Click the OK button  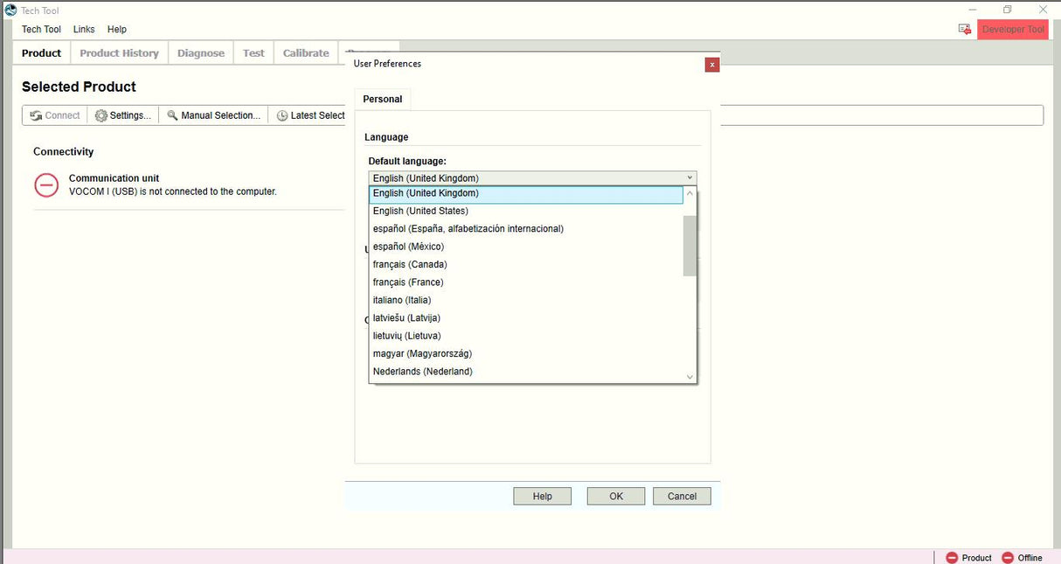point(615,496)
